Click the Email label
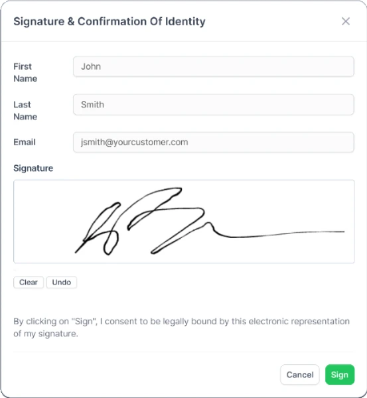The width and height of the screenshot is (367, 398). 25,142
